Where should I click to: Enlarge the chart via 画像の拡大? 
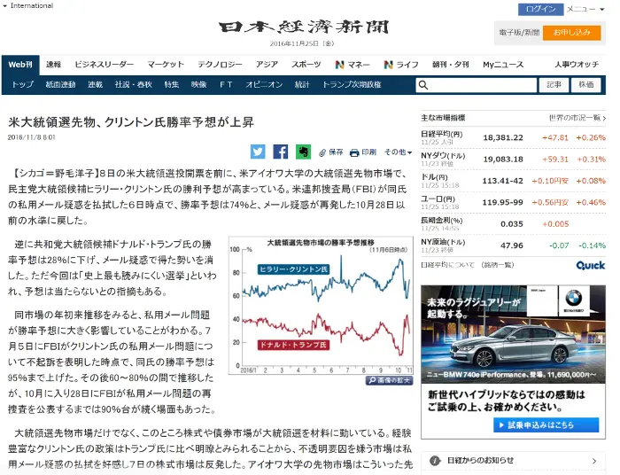pyautogui.click(x=389, y=379)
